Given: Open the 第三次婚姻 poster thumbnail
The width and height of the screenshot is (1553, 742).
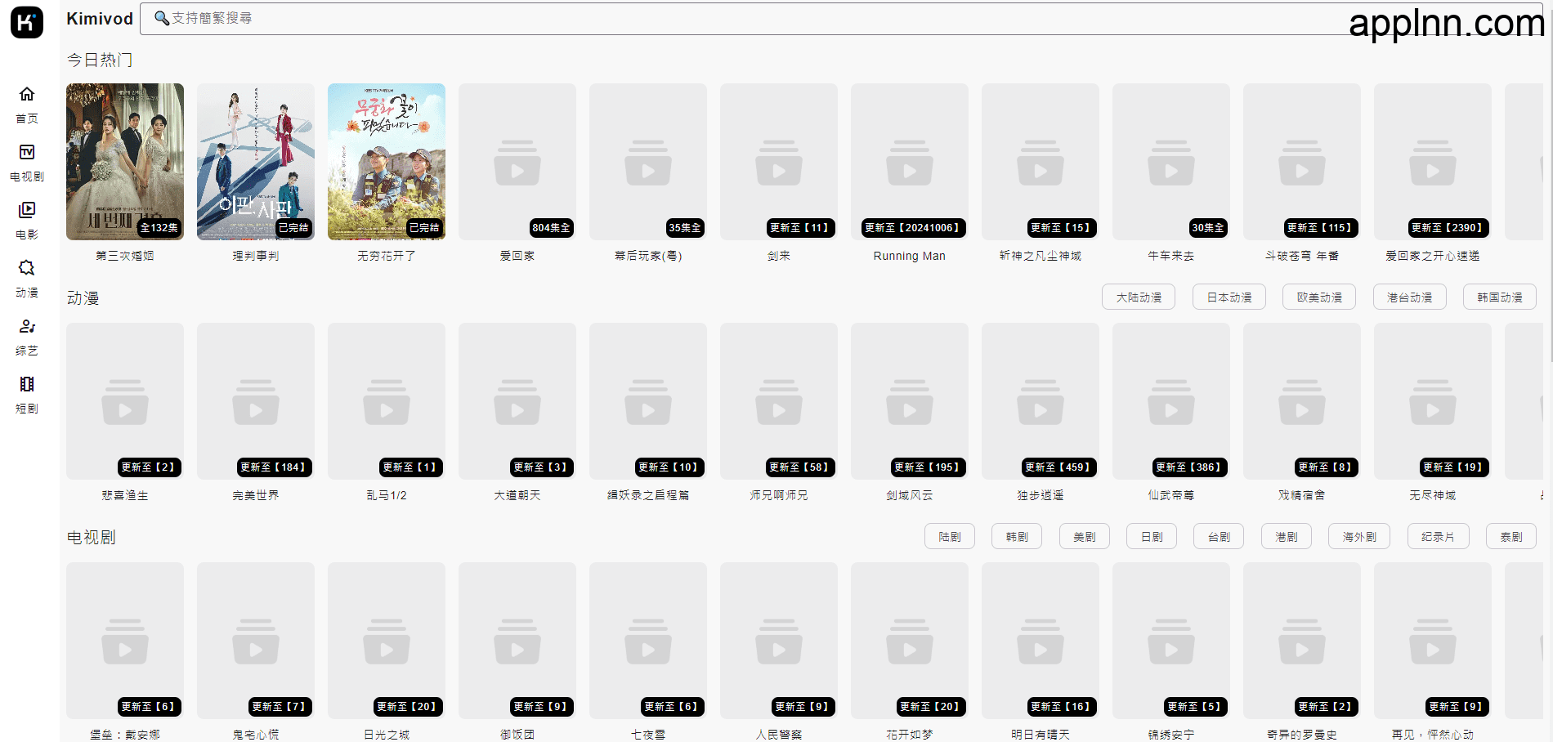Looking at the screenshot, I should 125,162.
